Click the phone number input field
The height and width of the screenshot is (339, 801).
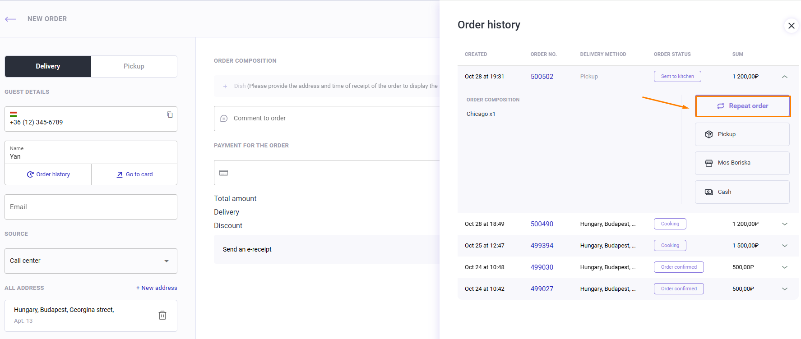click(x=91, y=119)
